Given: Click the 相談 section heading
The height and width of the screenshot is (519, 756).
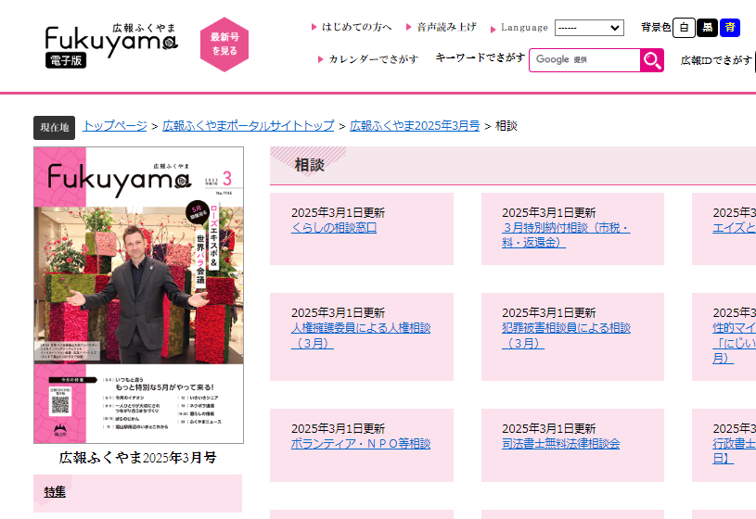Looking at the screenshot, I should pyautogui.click(x=310, y=165).
